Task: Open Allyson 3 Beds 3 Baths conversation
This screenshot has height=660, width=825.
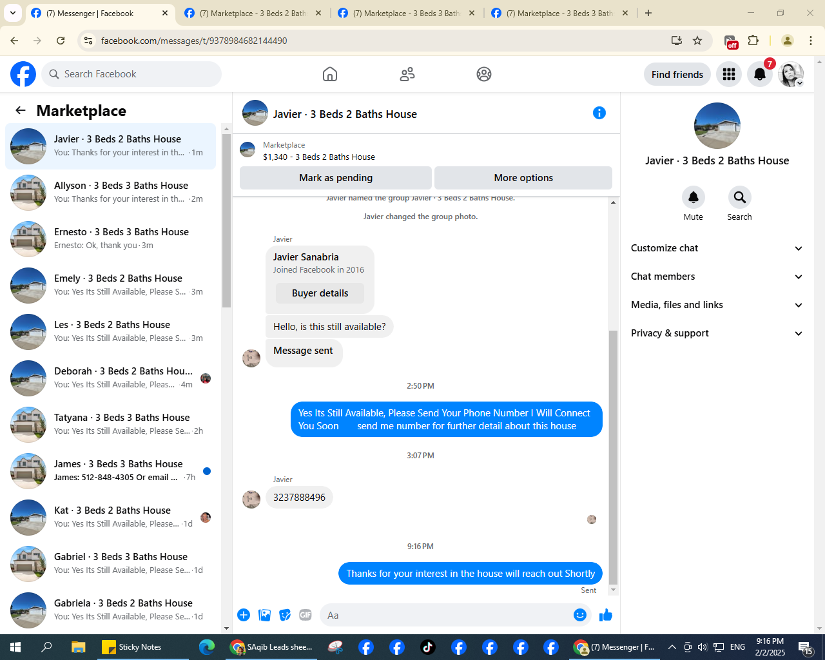Action: pos(111,193)
